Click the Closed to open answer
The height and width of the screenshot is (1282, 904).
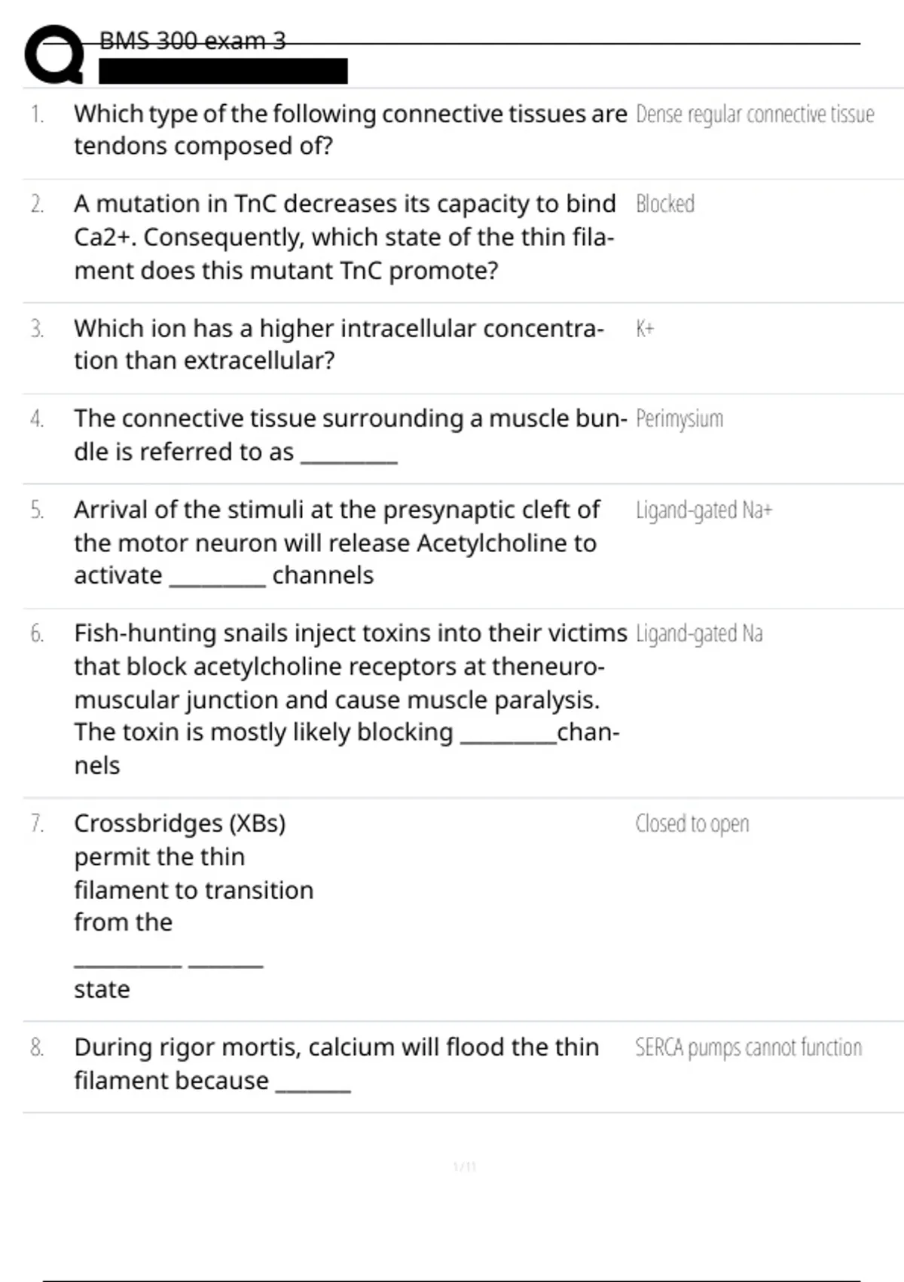(692, 823)
